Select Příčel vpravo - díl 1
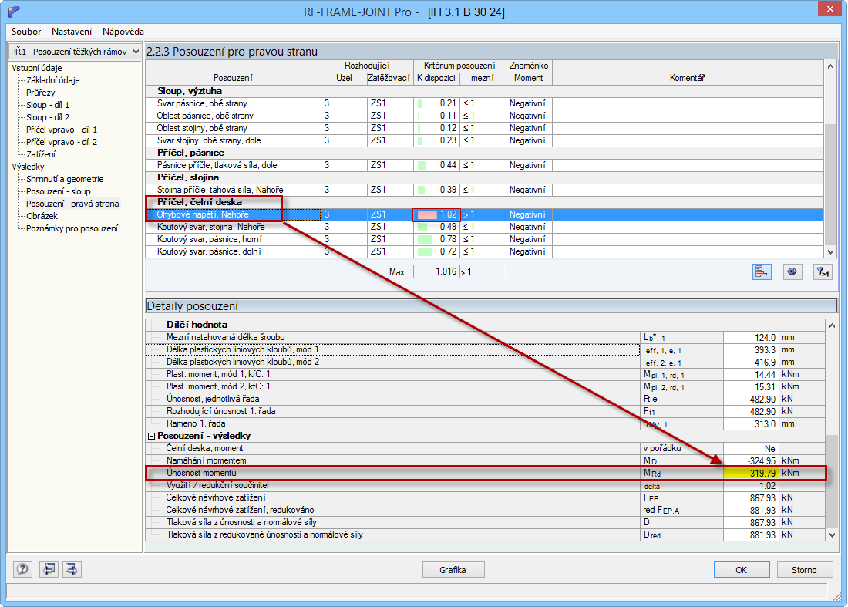Image resolution: width=848 pixels, height=607 pixels. tap(62, 130)
